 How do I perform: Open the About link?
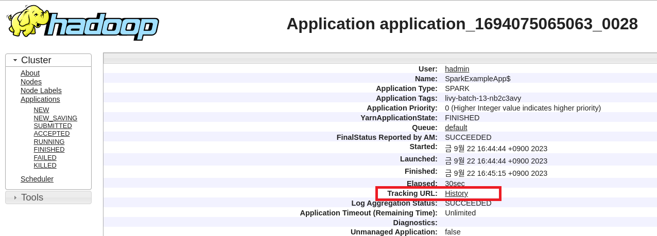pyautogui.click(x=30, y=73)
